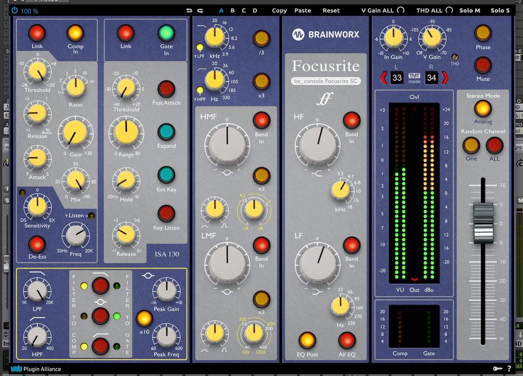Image resolution: width=523 pixels, height=376 pixels.
Task: Click the redo arrow icon
Action: [200, 11]
